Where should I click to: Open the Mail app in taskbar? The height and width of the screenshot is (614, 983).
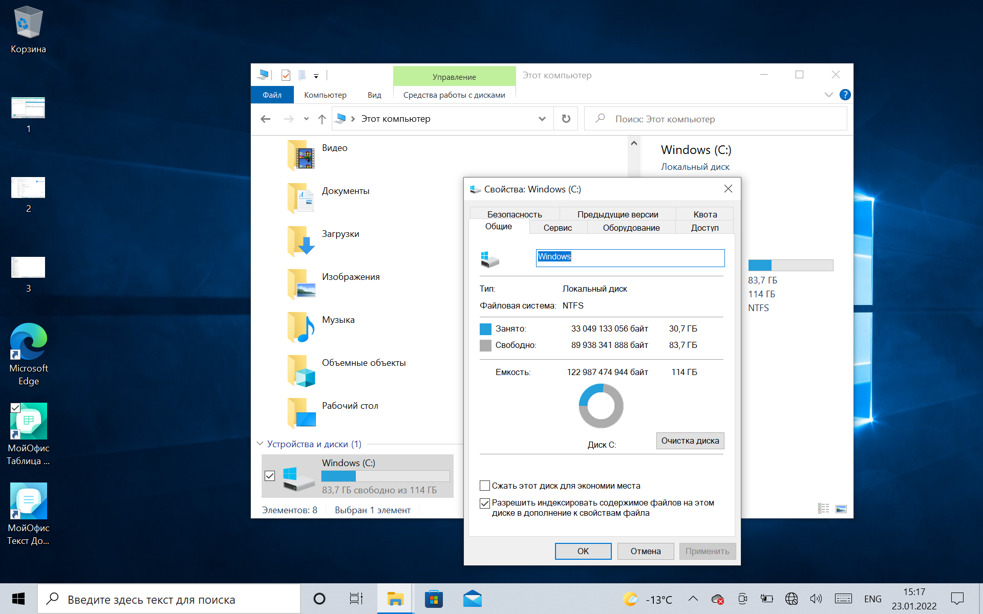tap(472, 599)
